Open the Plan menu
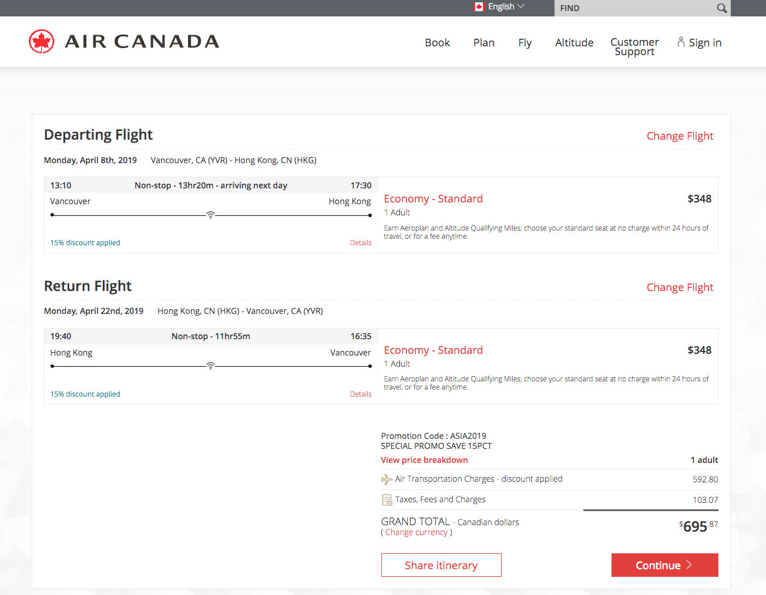766x595 pixels. tap(483, 42)
